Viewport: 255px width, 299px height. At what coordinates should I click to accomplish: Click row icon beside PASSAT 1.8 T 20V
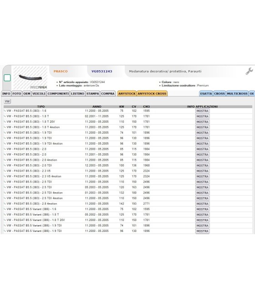click(x=5, y=122)
